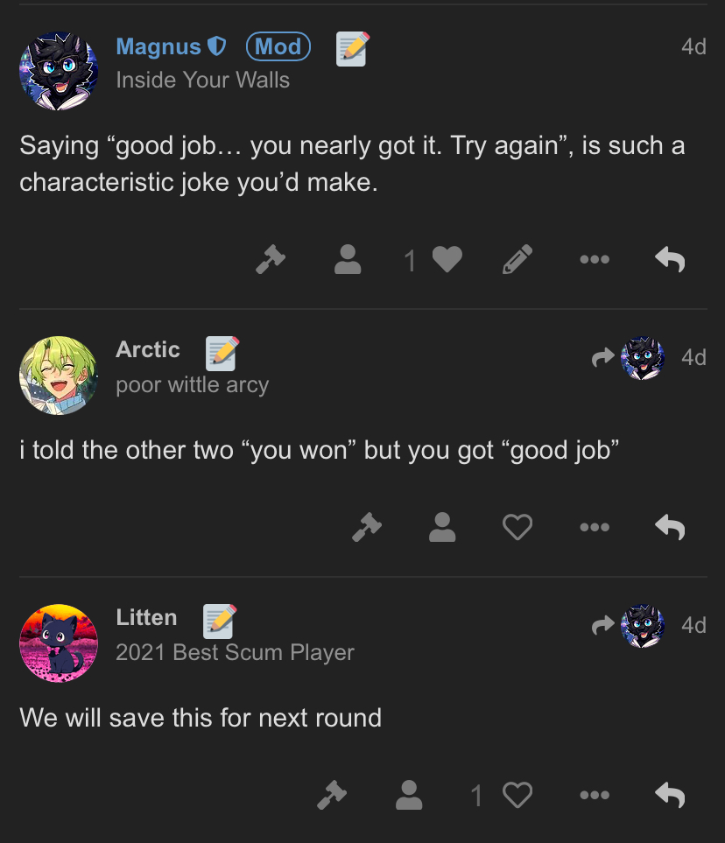Image resolution: width=725 pixels, height=843 pixels.
Task: Click the user admin icon on Magnus's post
Action: click(348, 259)
